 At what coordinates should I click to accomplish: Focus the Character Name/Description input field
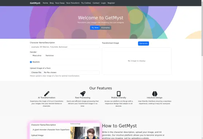coord(65,47)
